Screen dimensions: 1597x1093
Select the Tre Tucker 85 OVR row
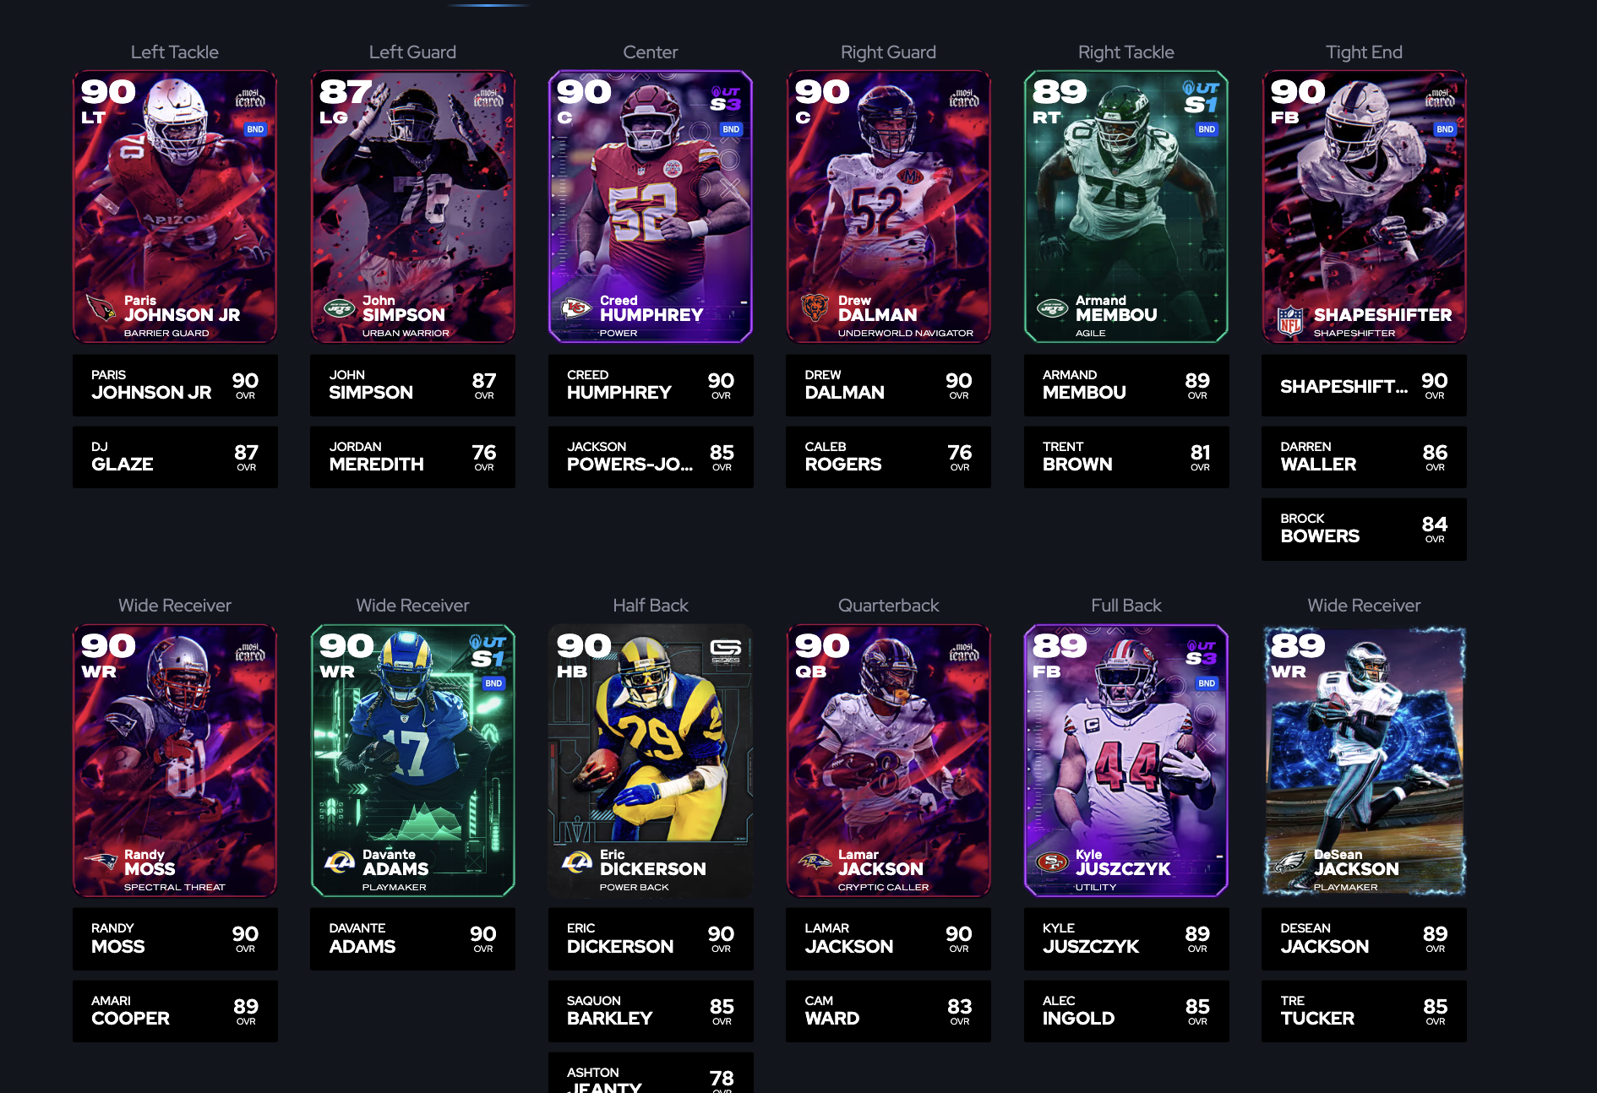pos(1364,1011)
